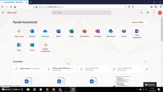Show hidden system tray icons
This screenshot has height=92, width=163.
point(137,89)
